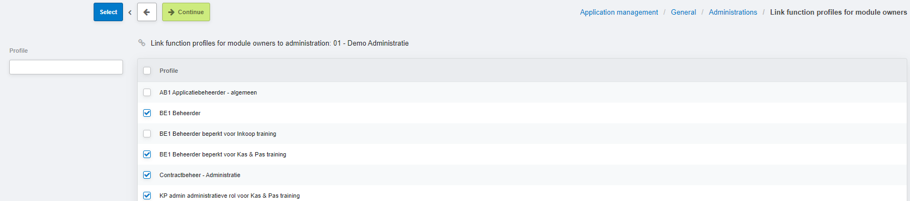Click the link chain icon beside the heading
Viewport: 910px width, 201px height.
pyautogui.click(x=142, y=42)
